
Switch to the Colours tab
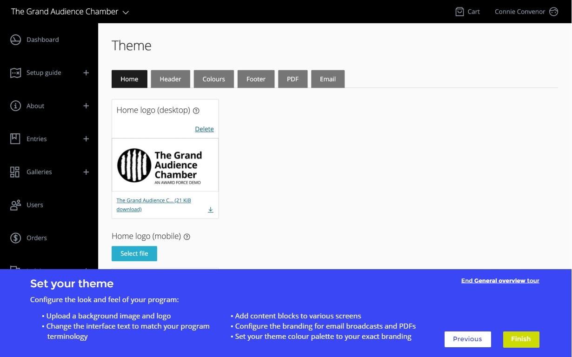[214, 79]
